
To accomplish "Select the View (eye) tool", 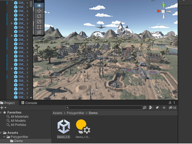I will pos(39,5).
